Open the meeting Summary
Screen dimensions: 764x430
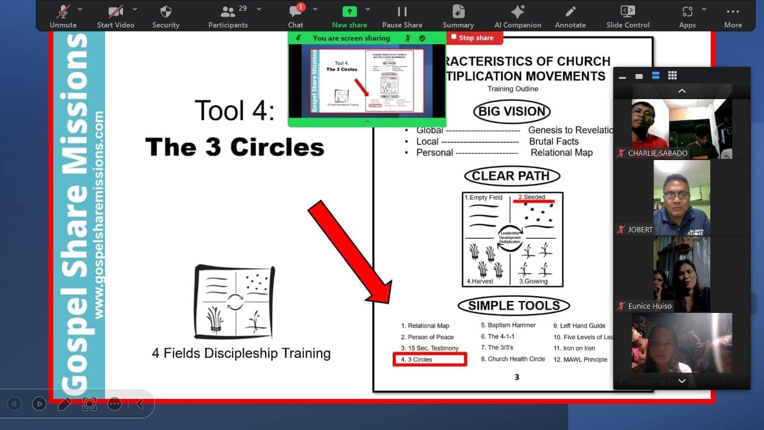(x=458, y=16)
